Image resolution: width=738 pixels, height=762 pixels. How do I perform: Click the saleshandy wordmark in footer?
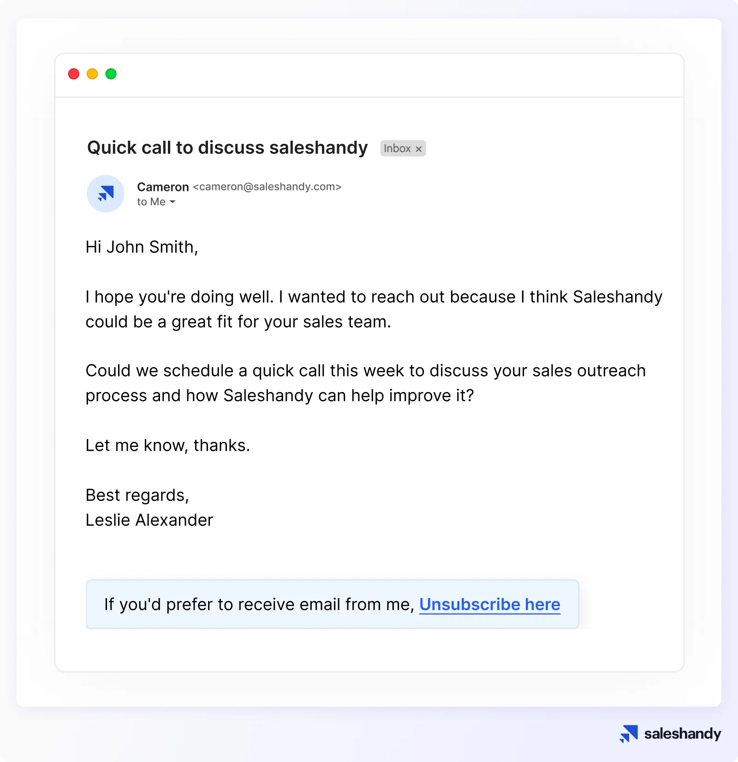coord(683,733)
